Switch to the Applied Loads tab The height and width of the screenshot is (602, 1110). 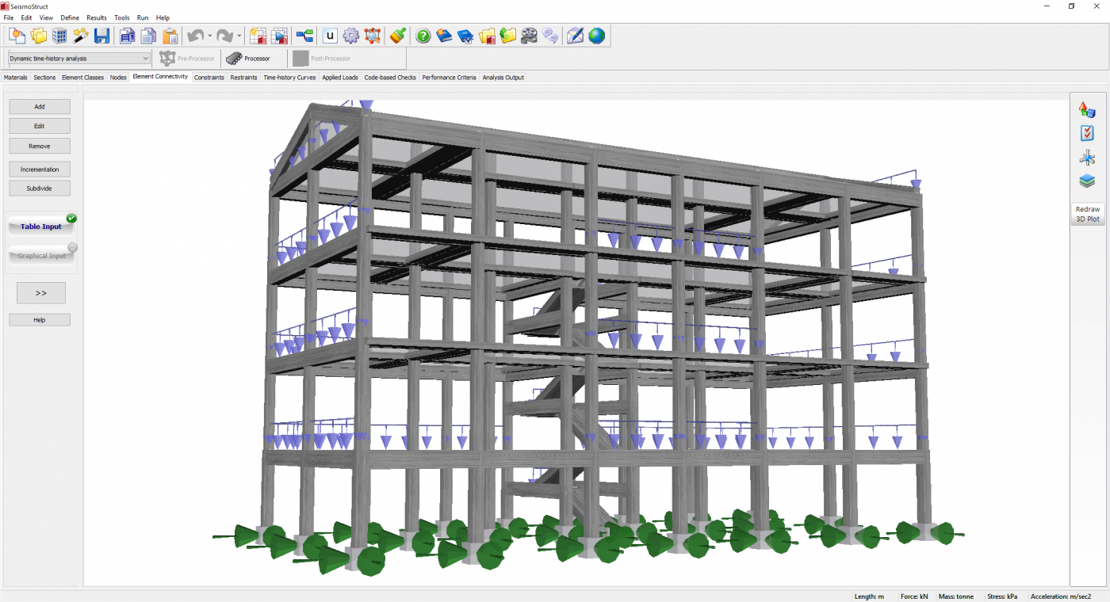(x=339, y=78)
